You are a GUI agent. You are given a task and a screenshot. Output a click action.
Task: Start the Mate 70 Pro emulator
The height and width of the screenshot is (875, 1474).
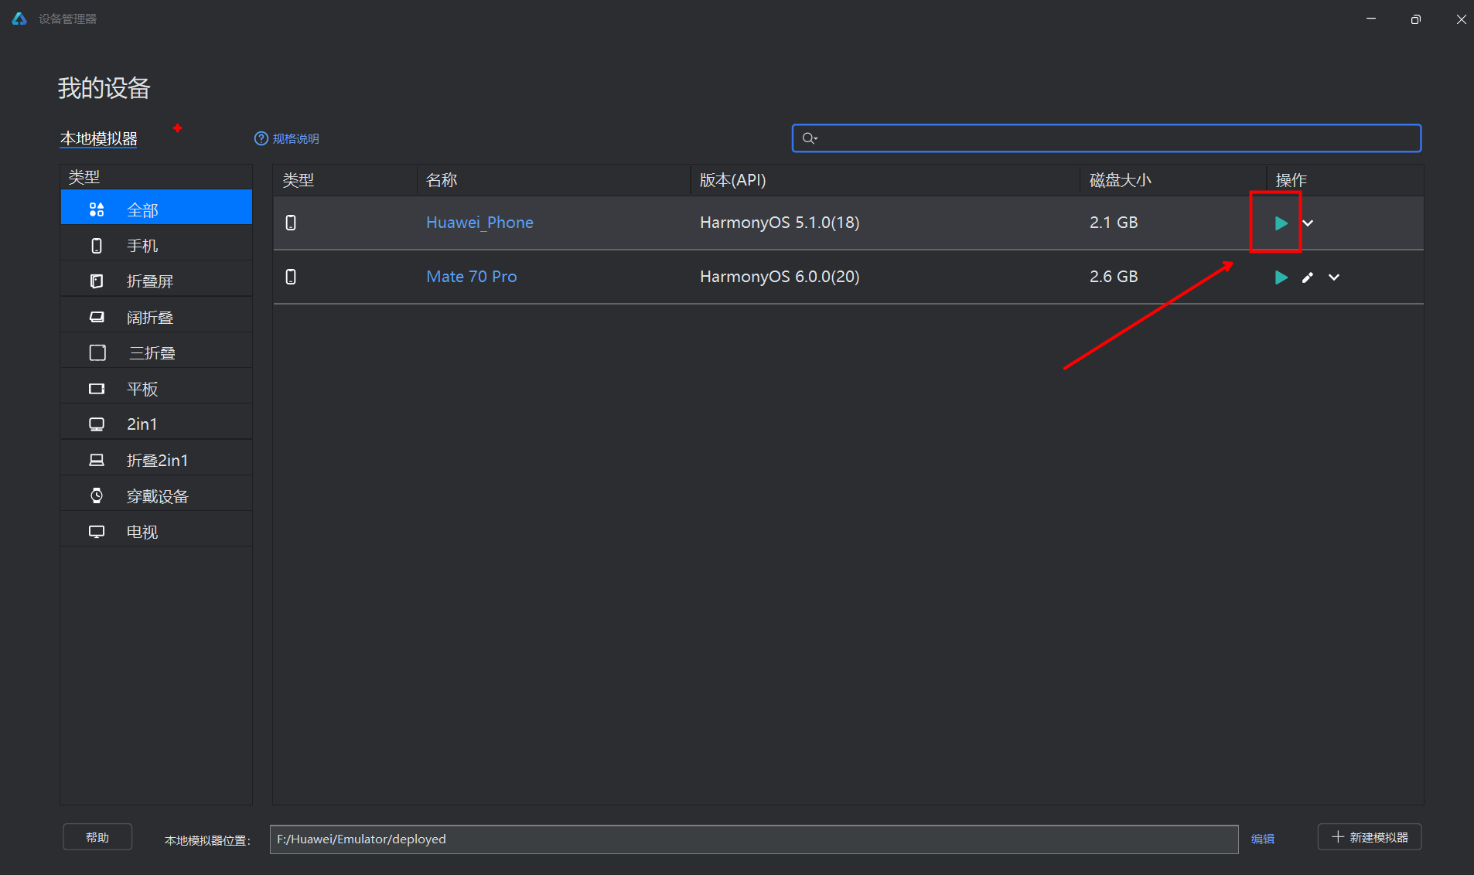coord(1281,277)
